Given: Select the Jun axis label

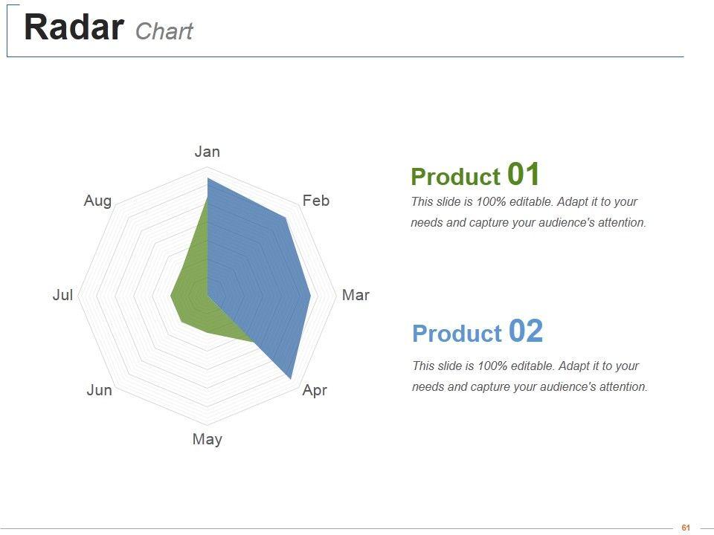Looking at the screenshot, I should (x=99, y=390).
